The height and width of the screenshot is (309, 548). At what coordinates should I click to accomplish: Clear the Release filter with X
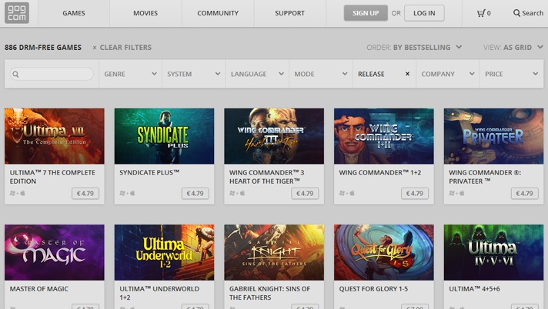pos(407,74)
